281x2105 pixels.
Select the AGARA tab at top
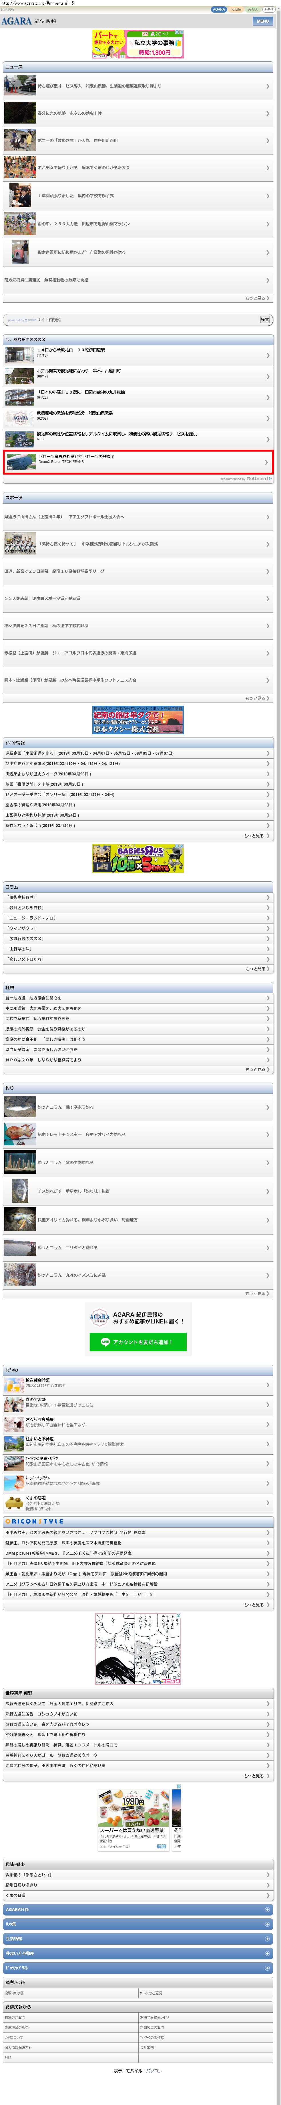[x=219, y=10]
